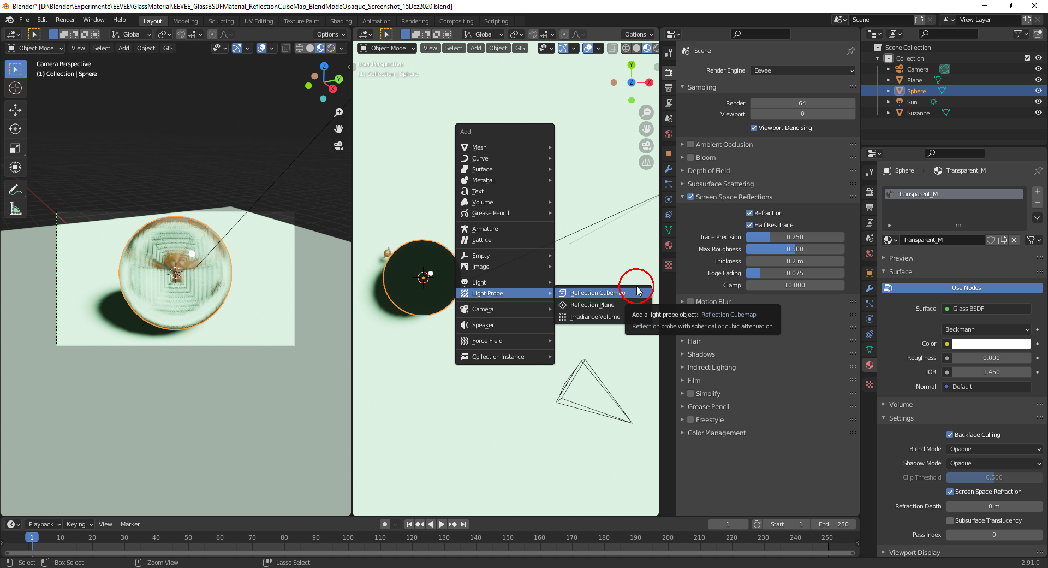Open World properties globe icon
This screenshot has width=1048, height=568.
tap(669, 134)
